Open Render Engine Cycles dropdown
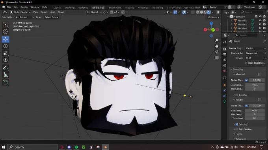This screenshot has width=268, height=150. point(256,48)
